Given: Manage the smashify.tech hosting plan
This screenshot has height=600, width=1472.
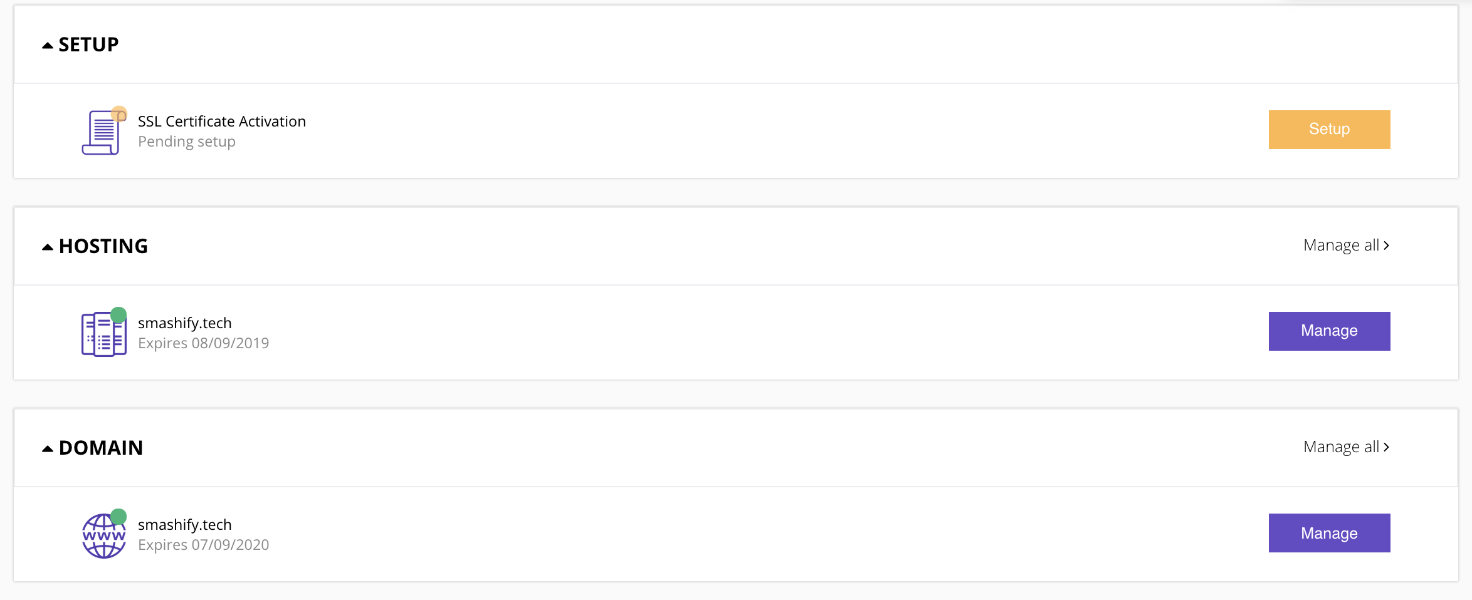Looking at the screenshot, I should 1329,331.
